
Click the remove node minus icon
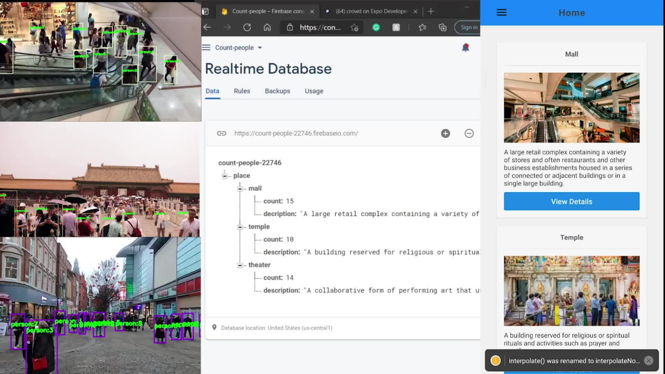(x=469, y=133)
